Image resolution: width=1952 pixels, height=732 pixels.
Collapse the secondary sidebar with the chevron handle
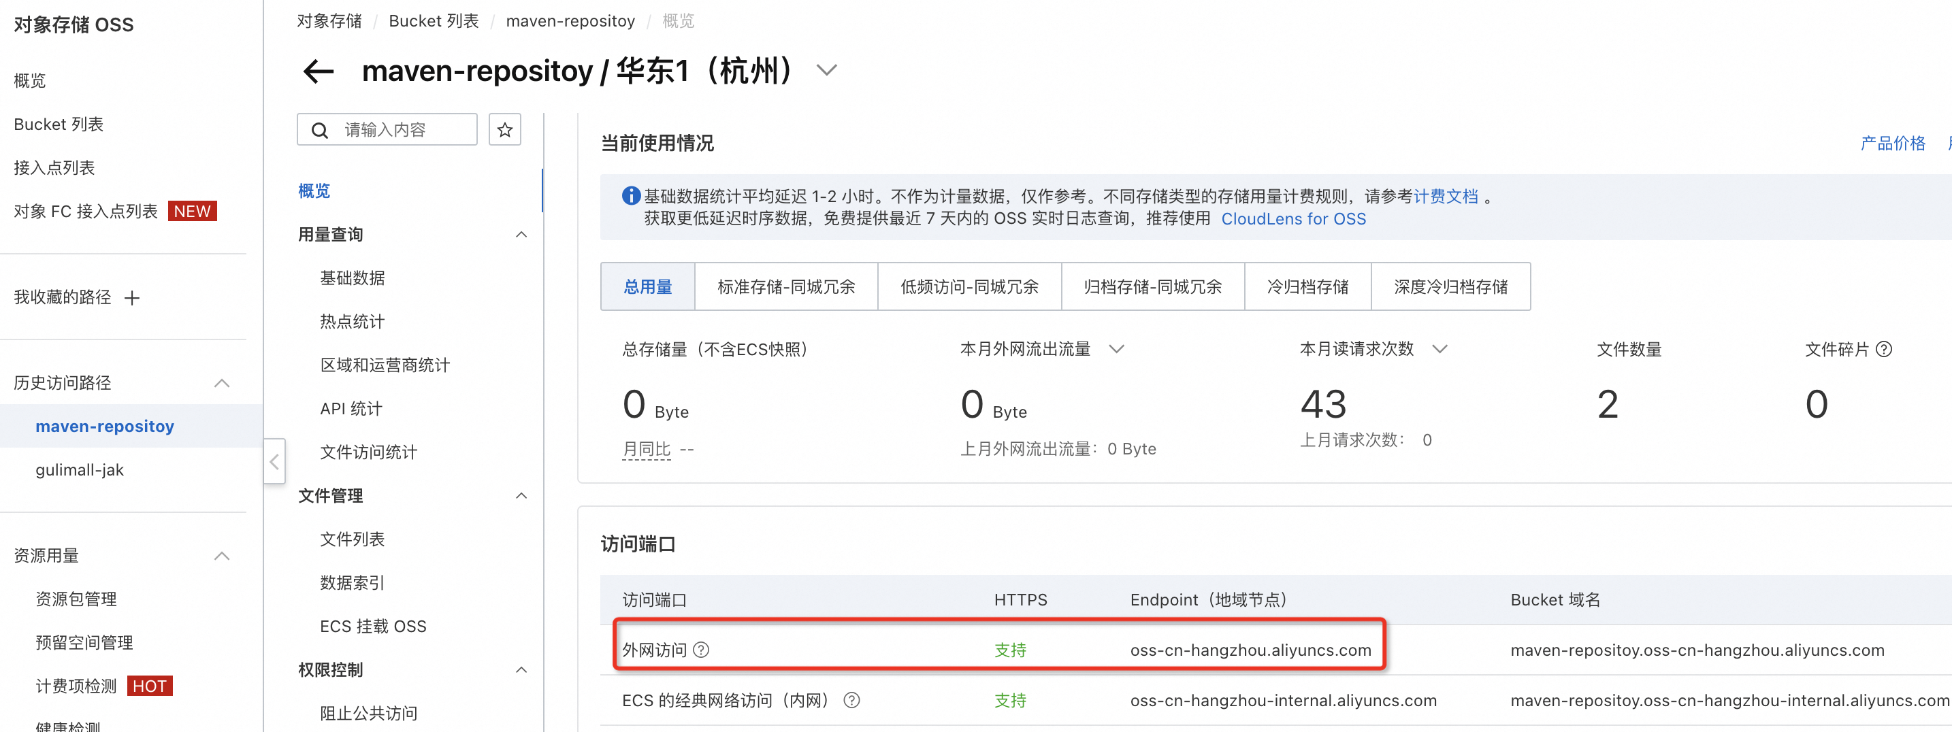[274, 461]
